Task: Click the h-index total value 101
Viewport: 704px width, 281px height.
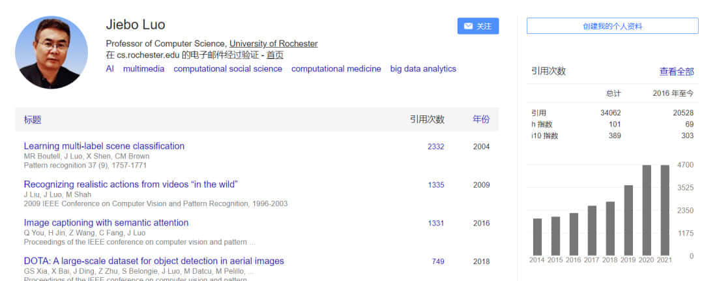Action: (x=615, y=125)
